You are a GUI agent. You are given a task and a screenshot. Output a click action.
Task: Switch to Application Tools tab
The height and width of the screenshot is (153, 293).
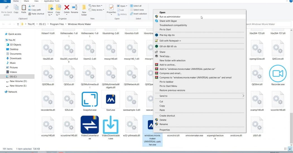point(52,1)
